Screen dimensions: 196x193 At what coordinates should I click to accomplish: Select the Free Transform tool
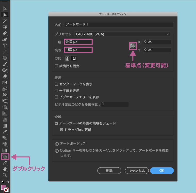pos(5,101)
